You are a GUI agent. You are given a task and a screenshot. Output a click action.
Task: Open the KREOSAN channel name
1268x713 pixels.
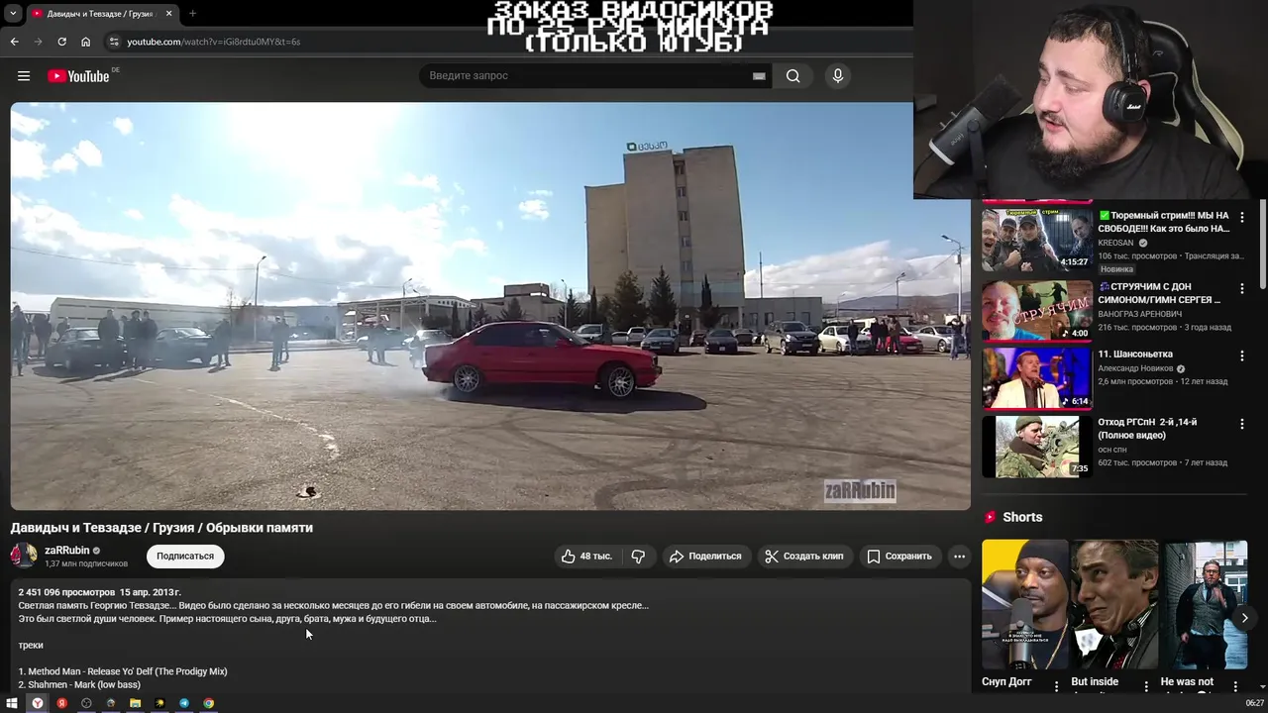point(1117,243)
